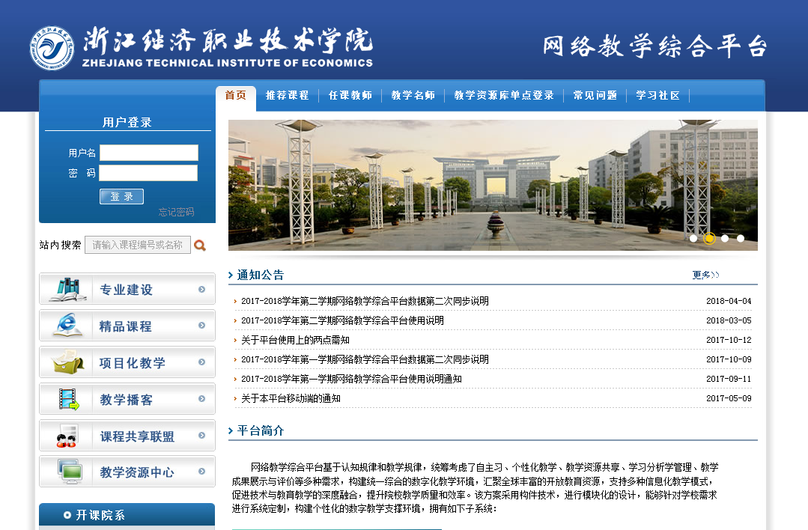Click the 课程共享联盟 people icon
The height and width of the screenshot is (530, 808).
click(x=67, y=436)
